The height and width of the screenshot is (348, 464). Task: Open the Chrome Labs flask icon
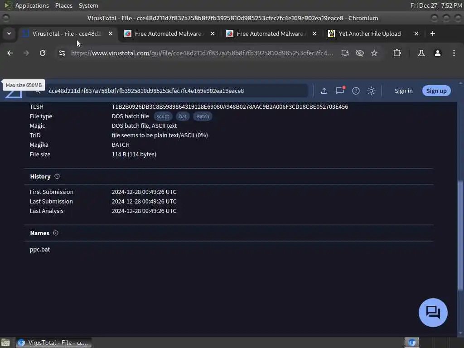tap(421, 53)
